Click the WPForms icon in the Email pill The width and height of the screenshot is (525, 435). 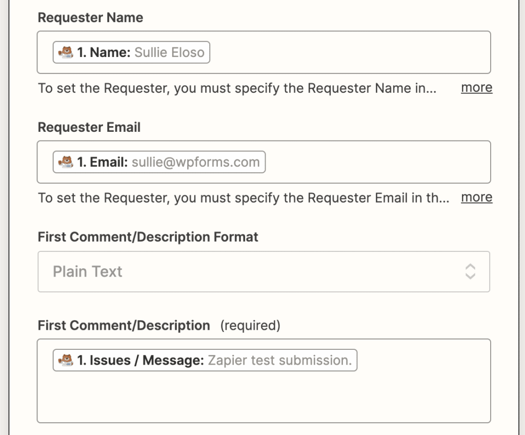click(66, 163)
